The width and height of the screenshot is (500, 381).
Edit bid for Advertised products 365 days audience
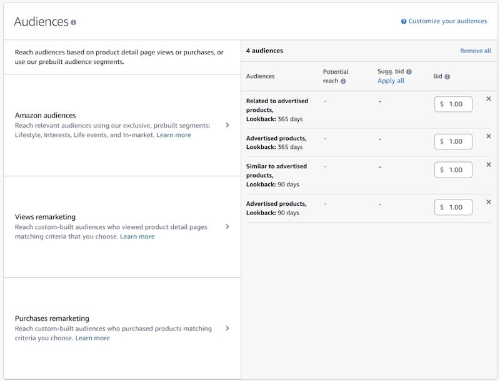tap(453, 141)
